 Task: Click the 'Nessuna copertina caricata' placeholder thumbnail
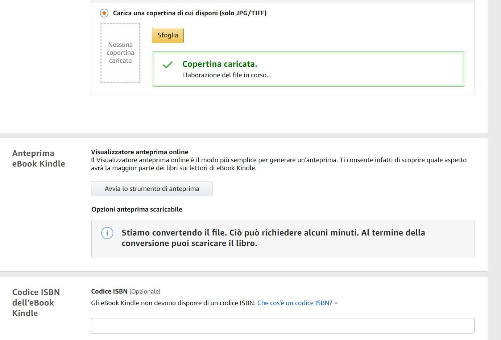click(120, 53)
